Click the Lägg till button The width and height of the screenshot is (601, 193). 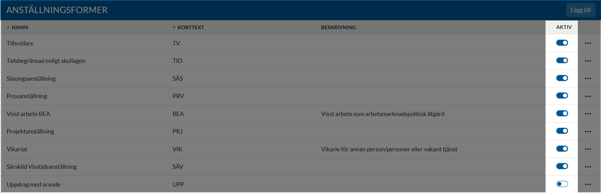(x=580, y=10)
